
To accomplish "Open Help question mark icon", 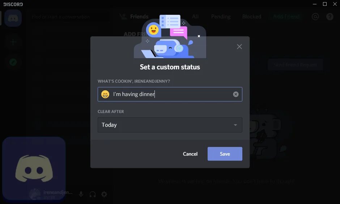I will coord(330,17).
